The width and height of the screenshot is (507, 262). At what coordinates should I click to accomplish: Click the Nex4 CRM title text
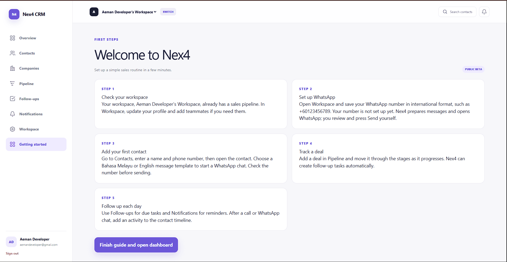tap(34, 14)
